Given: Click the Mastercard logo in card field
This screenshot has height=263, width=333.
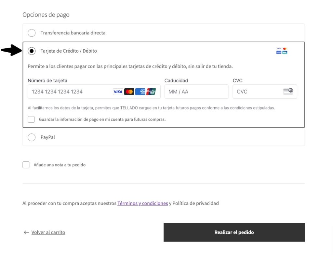Looking at the screenshot, I should click(x=129, y=92).
